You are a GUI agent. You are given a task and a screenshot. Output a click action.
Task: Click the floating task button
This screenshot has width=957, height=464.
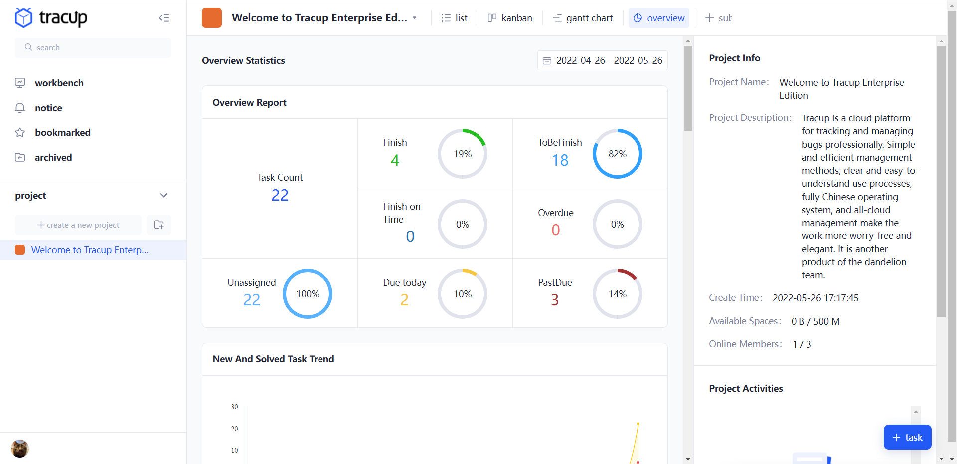(907, 437)
